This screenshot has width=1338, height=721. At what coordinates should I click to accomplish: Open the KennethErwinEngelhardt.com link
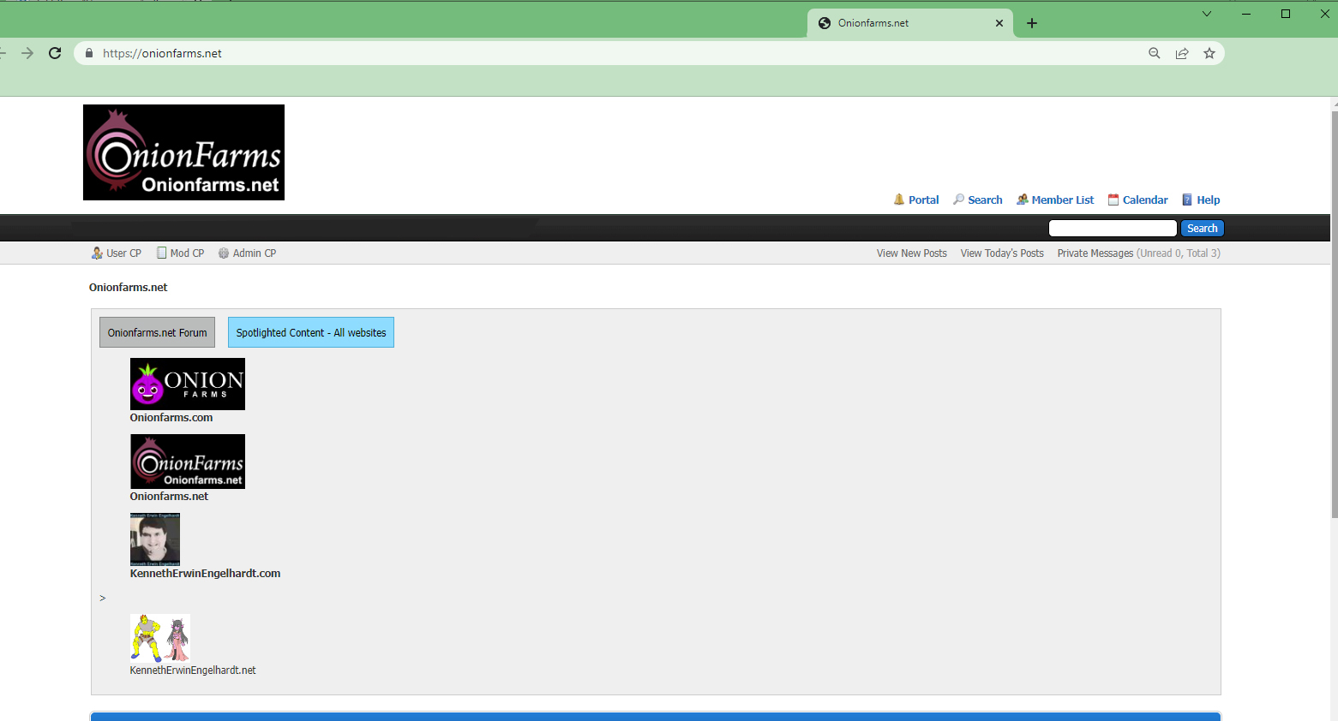[x=205, y=574]
